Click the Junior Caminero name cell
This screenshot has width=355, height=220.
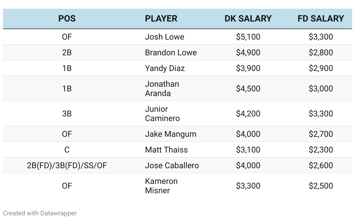pyautogui.click(x=162, y=114)
